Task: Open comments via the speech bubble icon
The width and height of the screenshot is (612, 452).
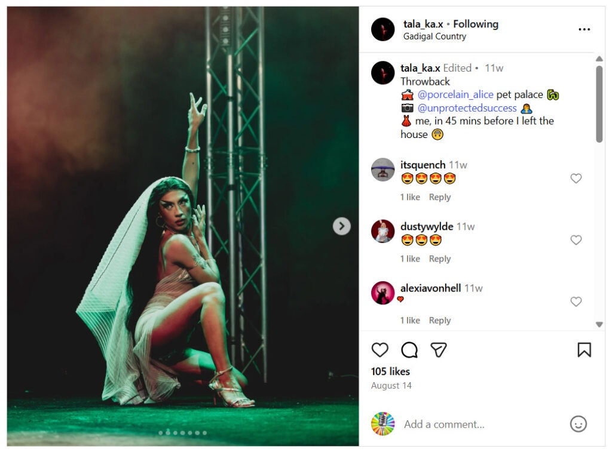Action: pyautogui.click(x=409, y=350)
